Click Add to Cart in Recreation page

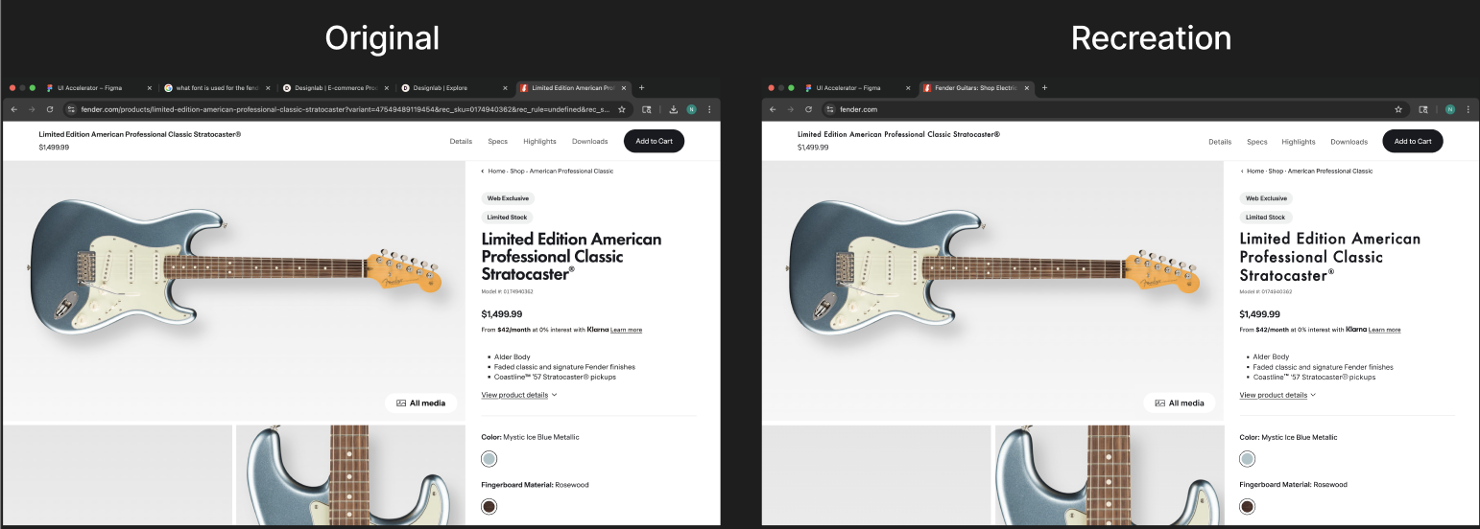[1413, 141]
